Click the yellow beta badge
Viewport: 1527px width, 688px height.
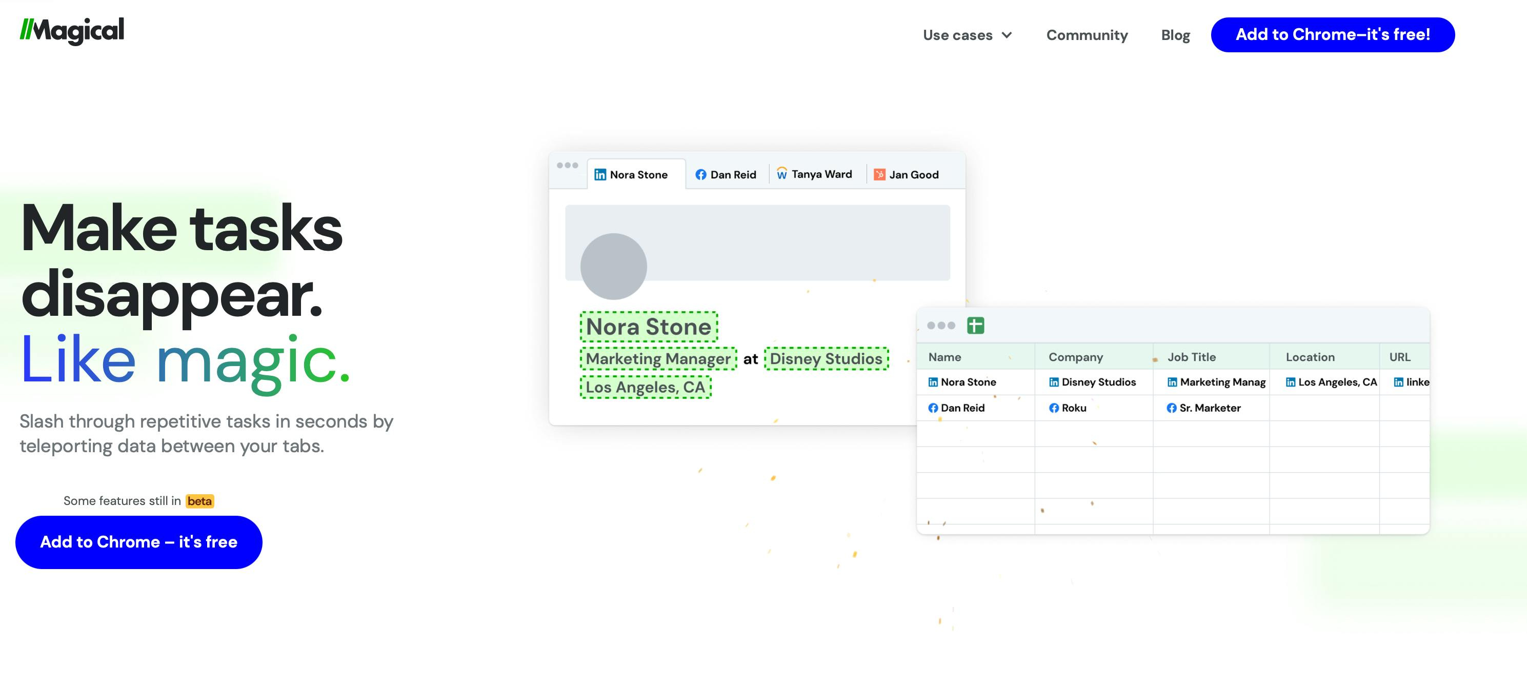[199, 501]
